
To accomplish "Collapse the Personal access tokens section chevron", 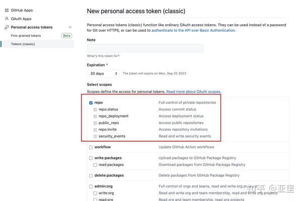I will (70, 27).
